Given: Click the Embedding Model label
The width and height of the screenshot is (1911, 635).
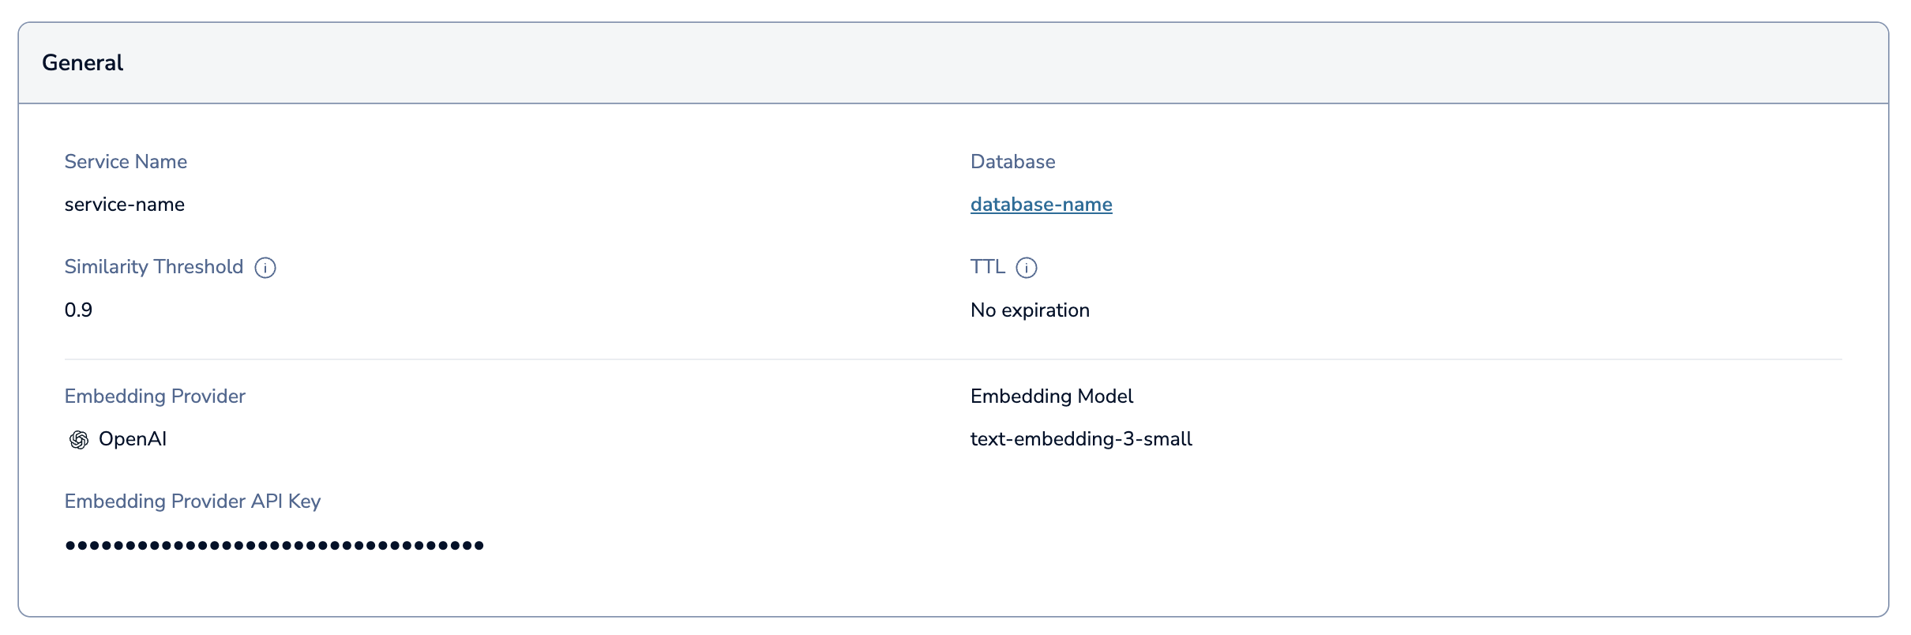Looking at the screenshot, I should coord(1051,396).
